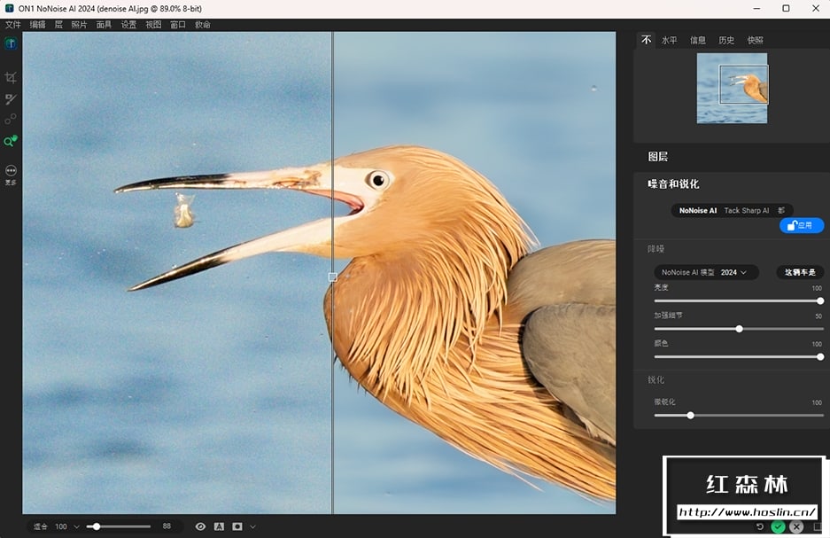The image size is (830, 538).
Task: Open the 文件 menu
Action: point(12,25)
